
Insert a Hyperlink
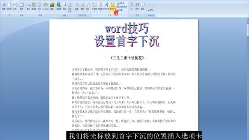point(59,7)
